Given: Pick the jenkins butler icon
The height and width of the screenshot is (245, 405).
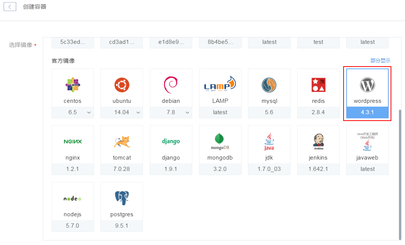Looking at the screenshot, I should point(318,141).
